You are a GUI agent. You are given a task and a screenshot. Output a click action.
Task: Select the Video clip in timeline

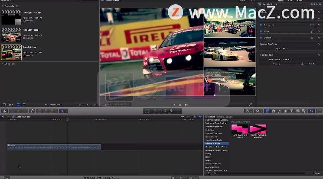(x=54, y=147)
